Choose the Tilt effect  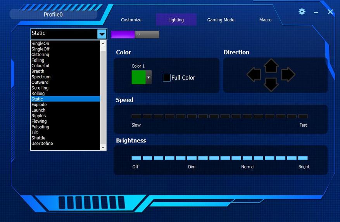pyautogui.click(x=66, y=132)
